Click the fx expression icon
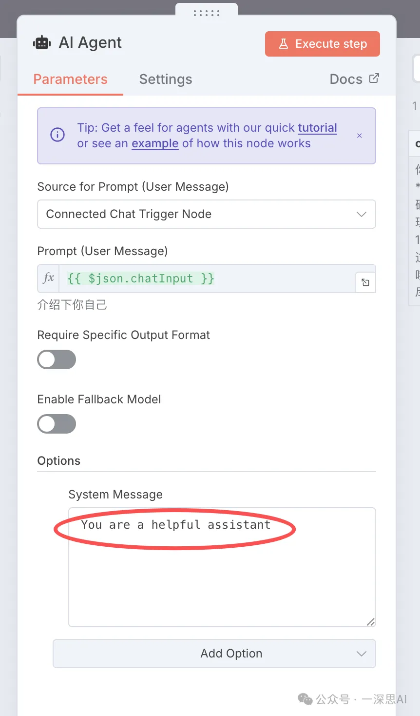Screen dimensions: 420x716 click(48, 278)
